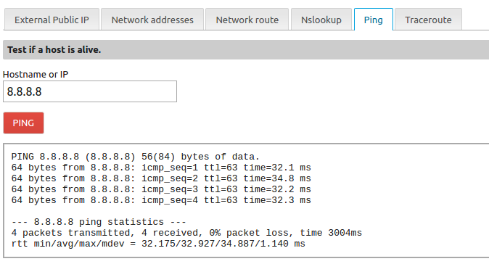Focus the Hostname or IP input field
Viewport: 489px width, 264px height.
(90, 91)
